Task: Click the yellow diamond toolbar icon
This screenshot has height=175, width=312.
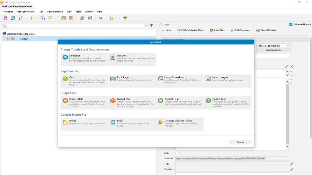Action: 125,18
